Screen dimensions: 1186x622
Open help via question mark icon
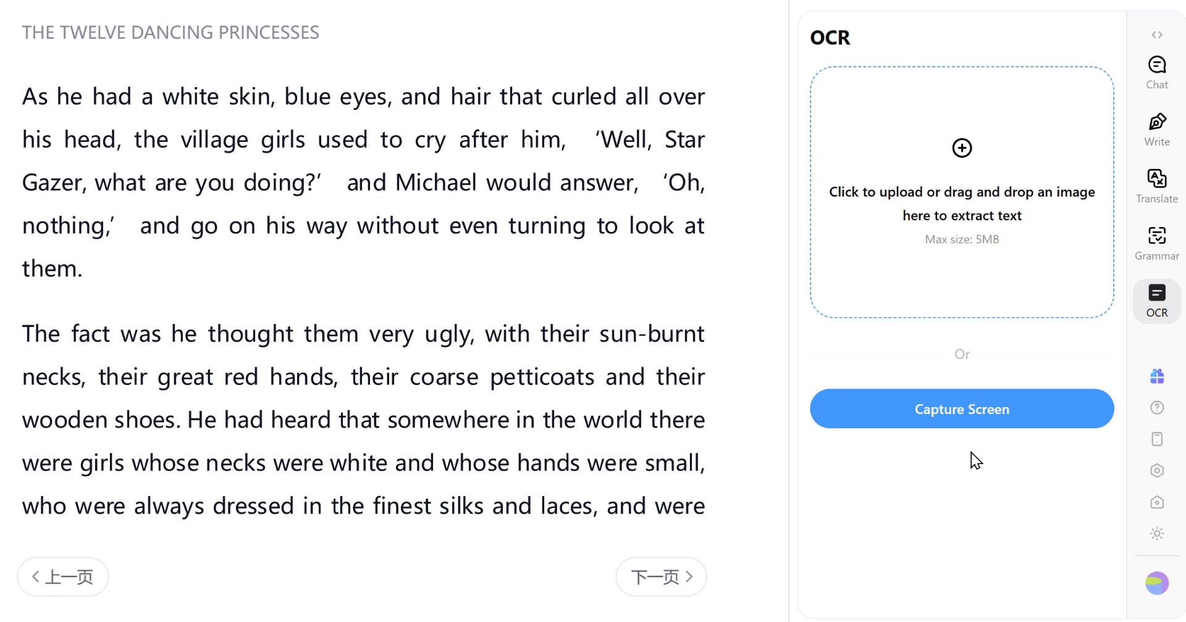tap(1157, 408)
